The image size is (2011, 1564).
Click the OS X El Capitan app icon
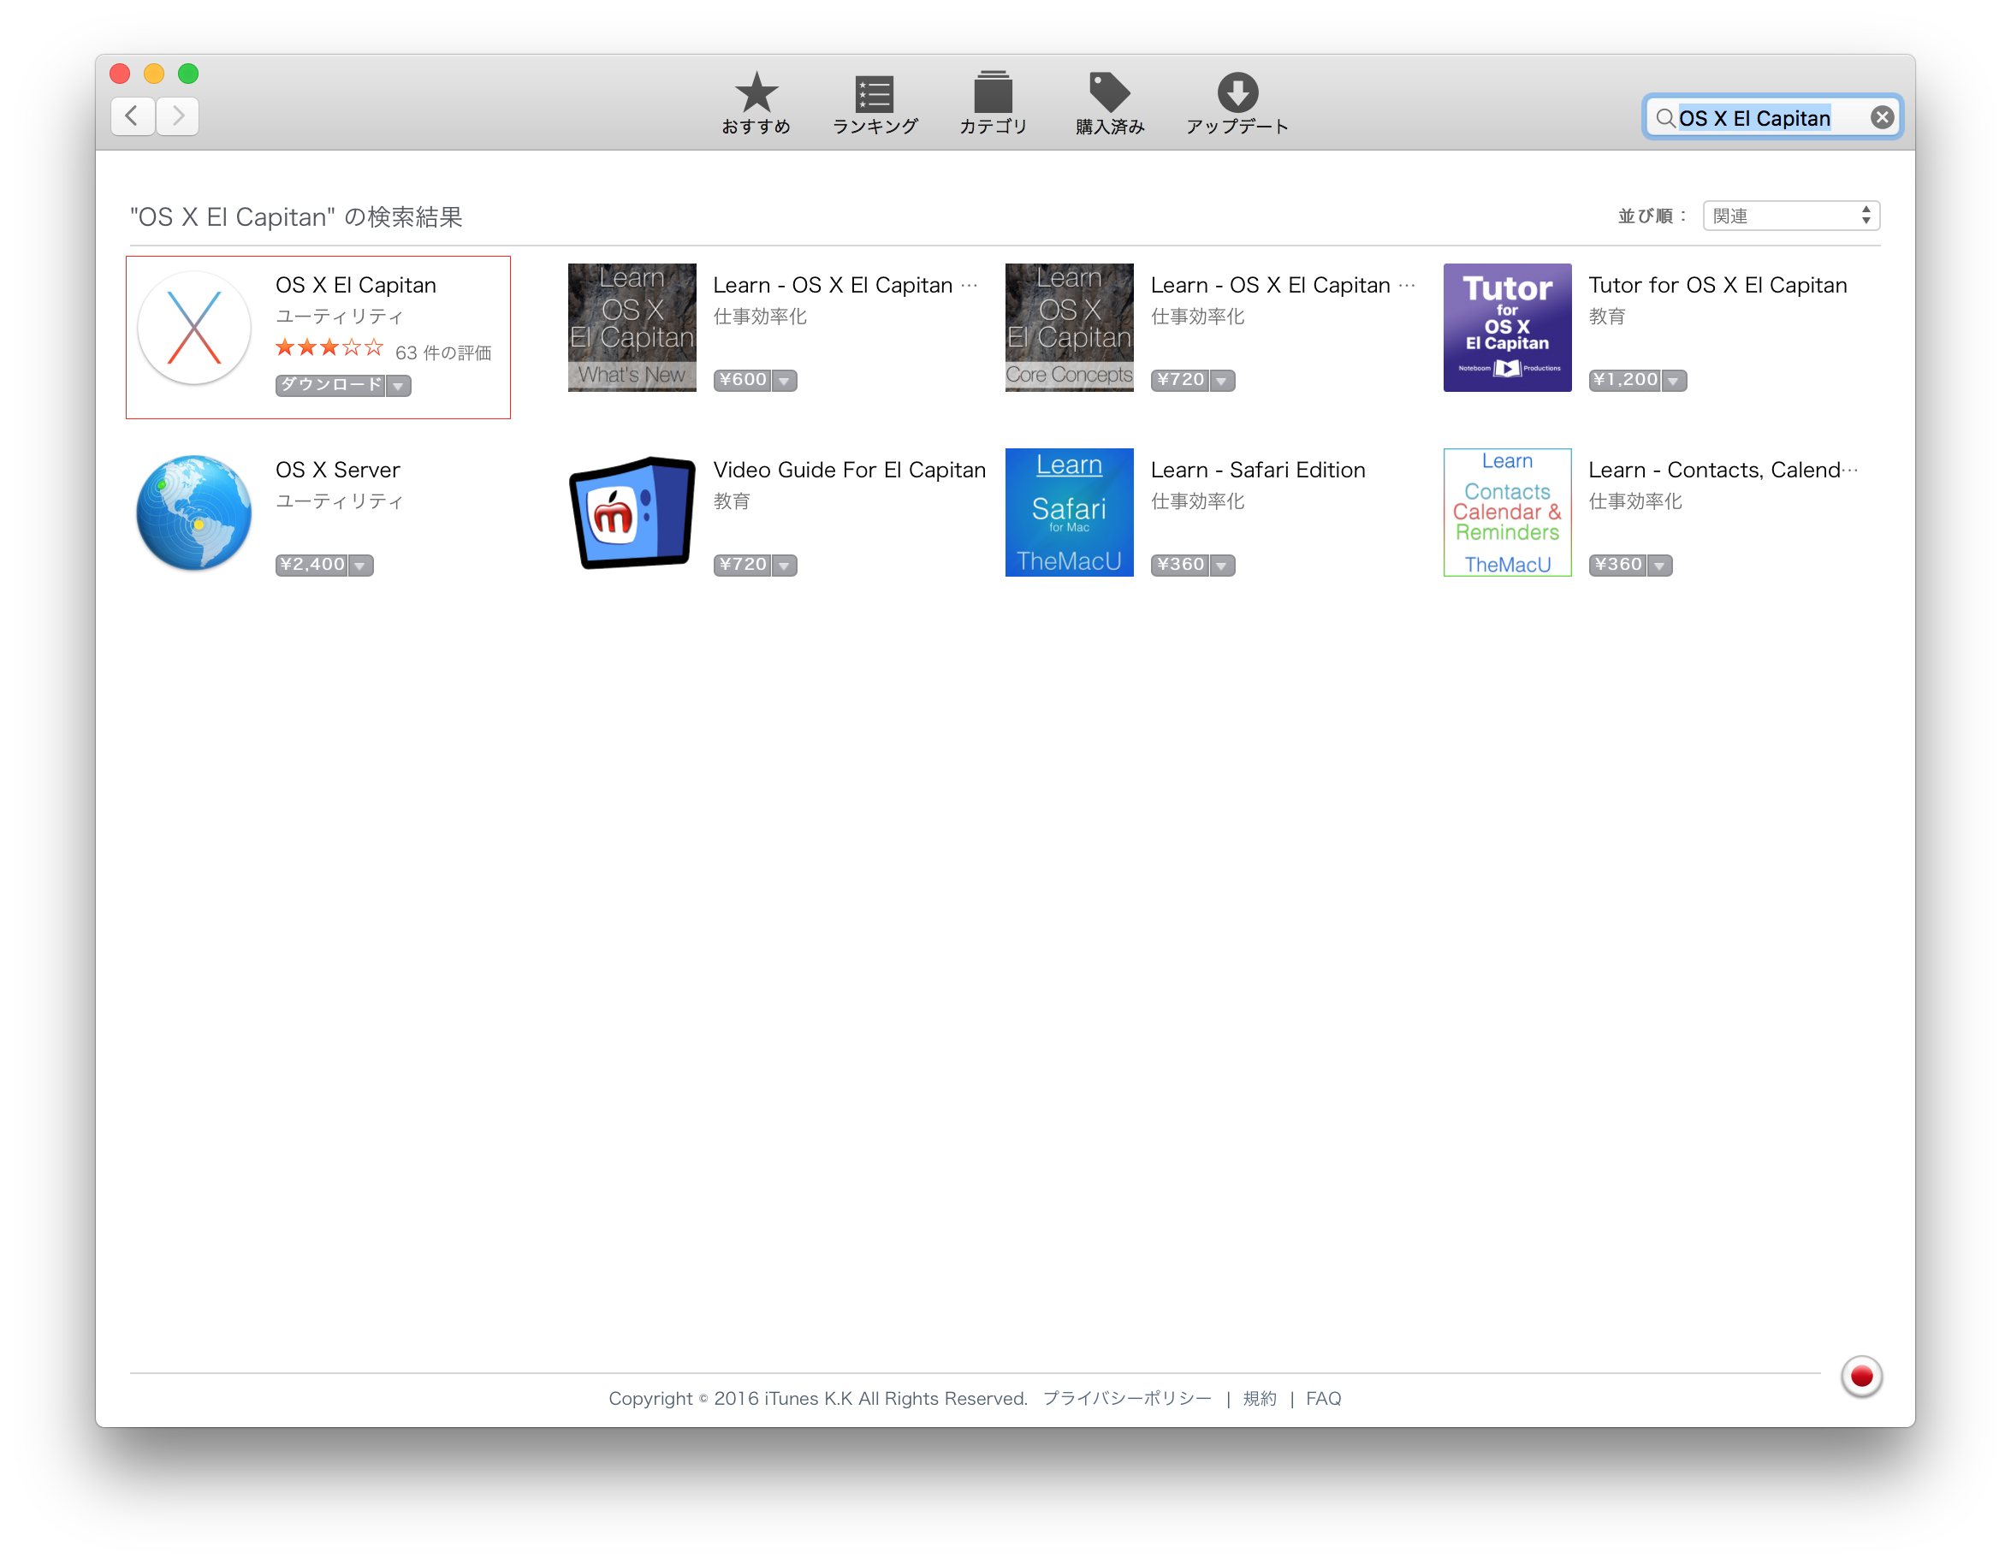pos(193,328)
